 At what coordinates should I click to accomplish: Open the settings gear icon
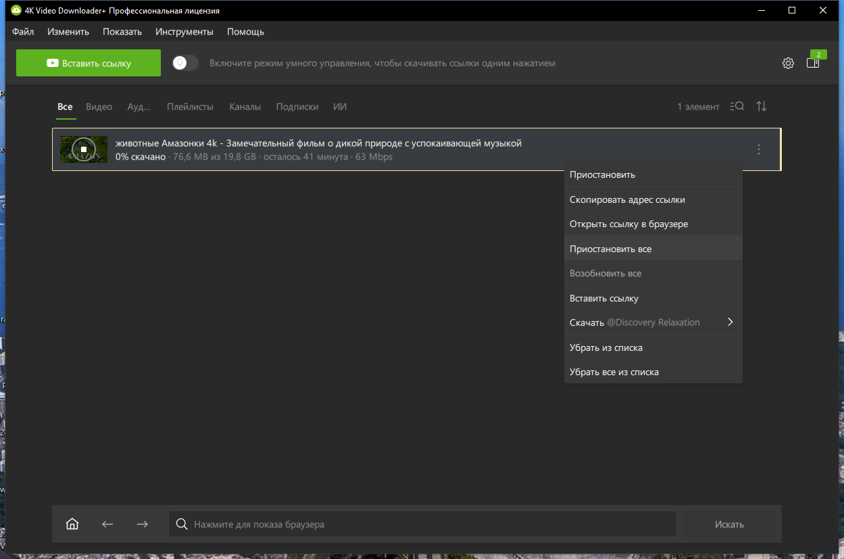(x=788, y=63)
